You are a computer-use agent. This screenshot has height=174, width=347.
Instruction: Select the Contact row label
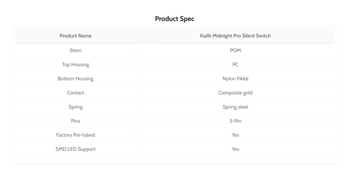click(x=75, y=93)
